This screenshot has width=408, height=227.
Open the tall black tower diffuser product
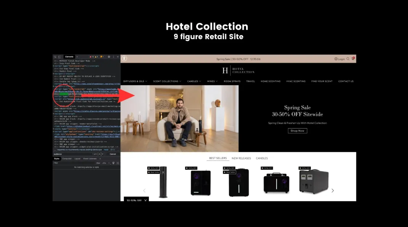(x=163, y=182)
